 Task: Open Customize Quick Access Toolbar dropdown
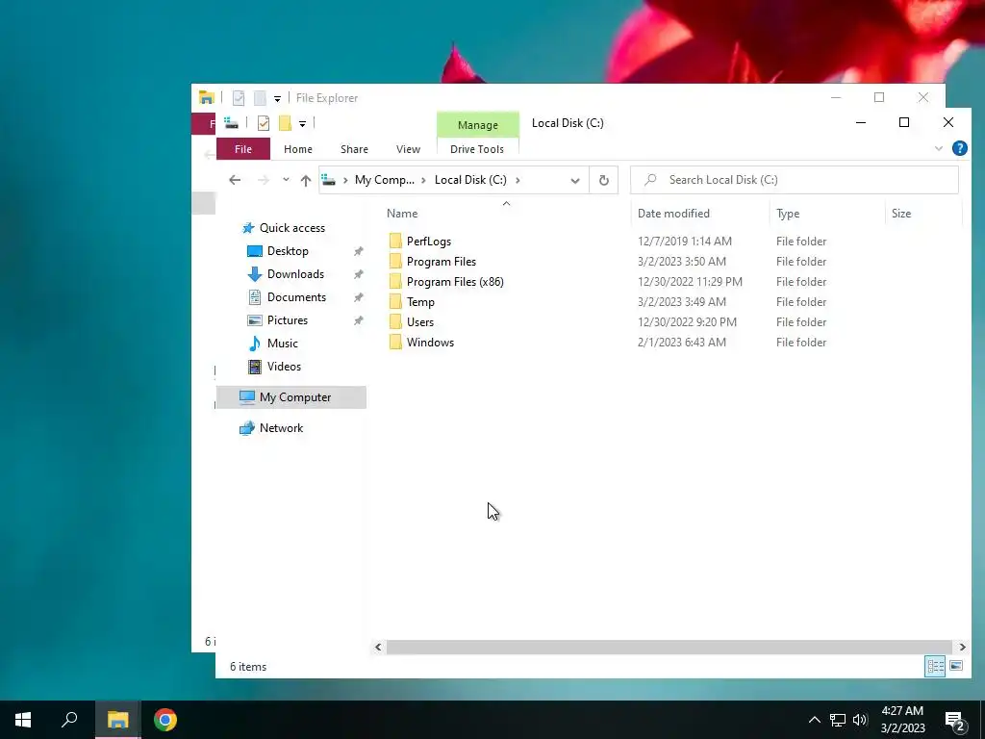tap(302, 124)
